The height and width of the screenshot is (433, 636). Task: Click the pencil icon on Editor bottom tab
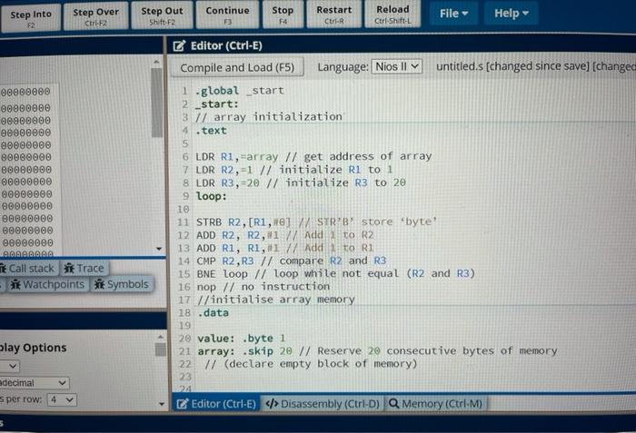point(183,404)
